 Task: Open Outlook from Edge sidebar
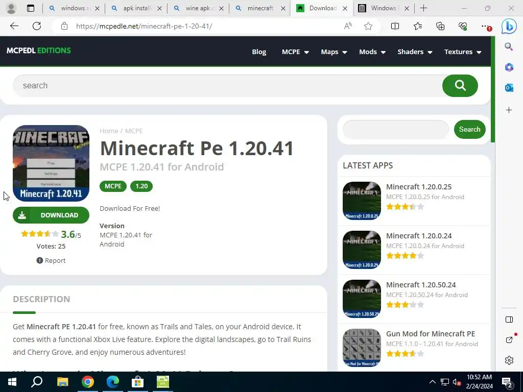pyautogui.click(x=509, y=88)
